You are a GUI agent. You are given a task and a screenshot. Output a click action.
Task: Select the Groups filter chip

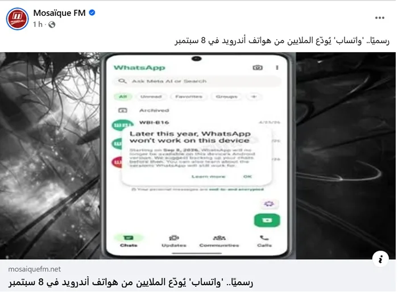(226, 97)
